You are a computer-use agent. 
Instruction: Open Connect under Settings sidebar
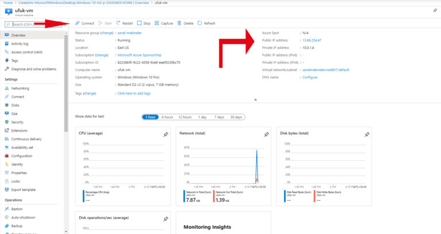point(17,97)
